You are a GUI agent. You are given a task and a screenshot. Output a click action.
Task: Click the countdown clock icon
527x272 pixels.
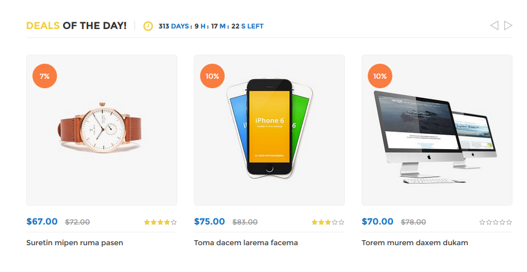point(148,26)
